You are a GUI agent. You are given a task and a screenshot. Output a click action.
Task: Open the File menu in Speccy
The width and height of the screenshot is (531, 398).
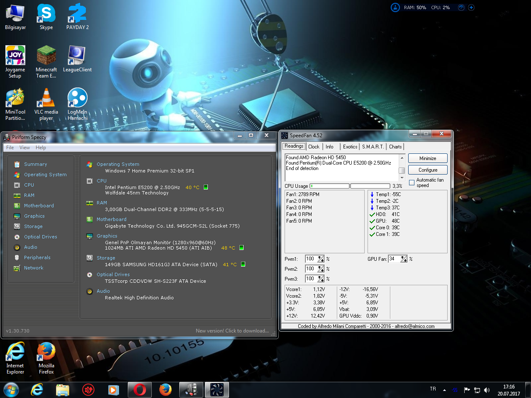tap(10, 148)
